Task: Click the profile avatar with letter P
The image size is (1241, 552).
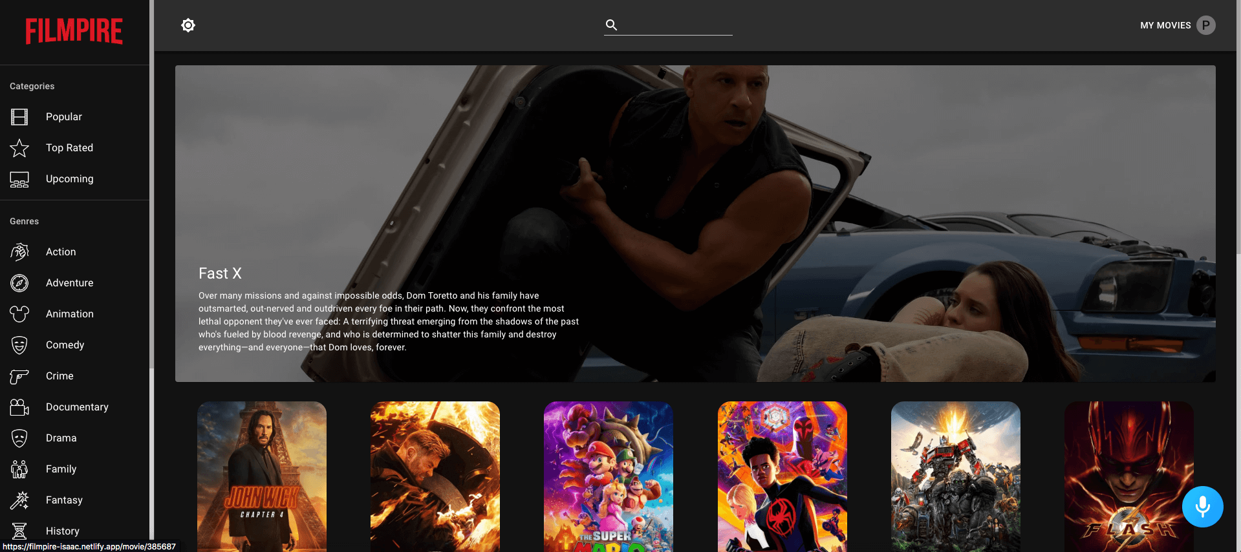Action: point(1205,25)
